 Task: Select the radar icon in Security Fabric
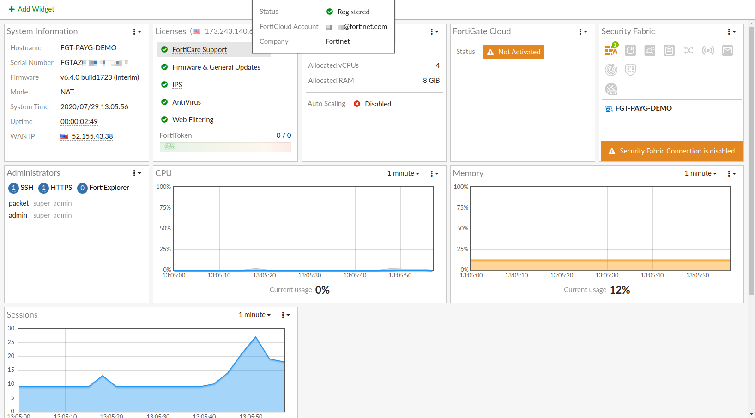611,70
